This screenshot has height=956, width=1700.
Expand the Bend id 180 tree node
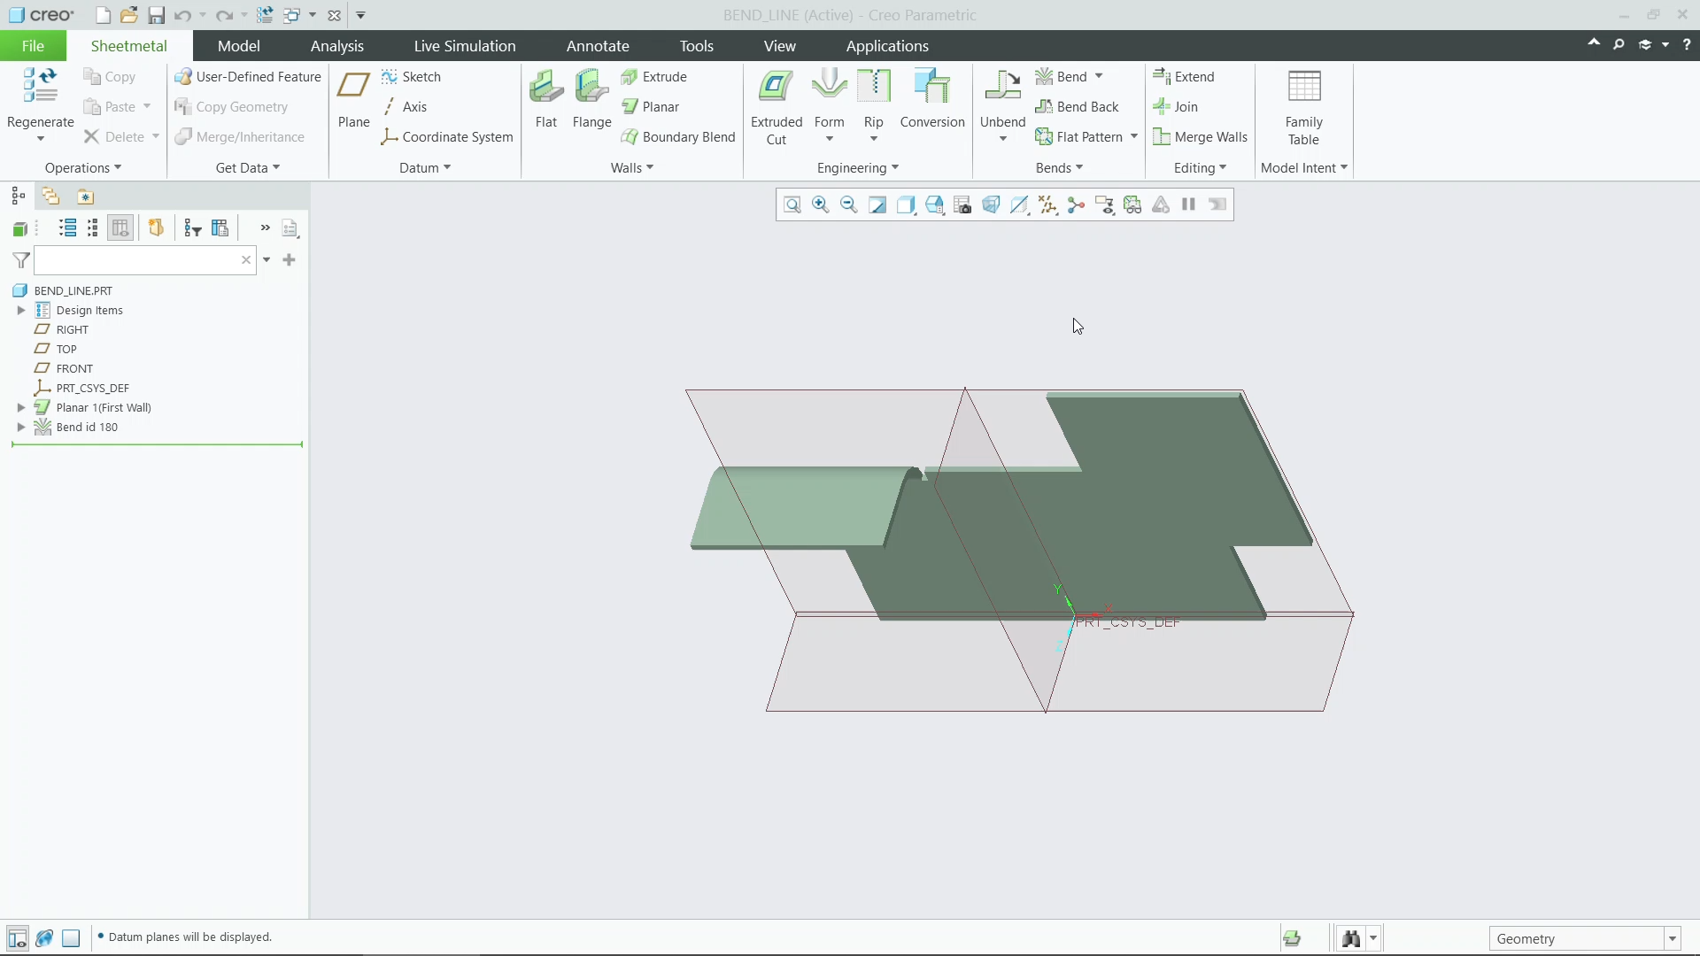coord(21,427)
